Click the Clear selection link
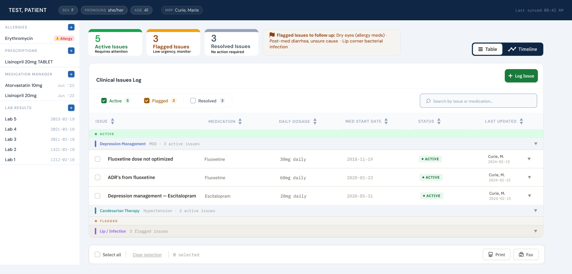 click(x=147, y=255)
